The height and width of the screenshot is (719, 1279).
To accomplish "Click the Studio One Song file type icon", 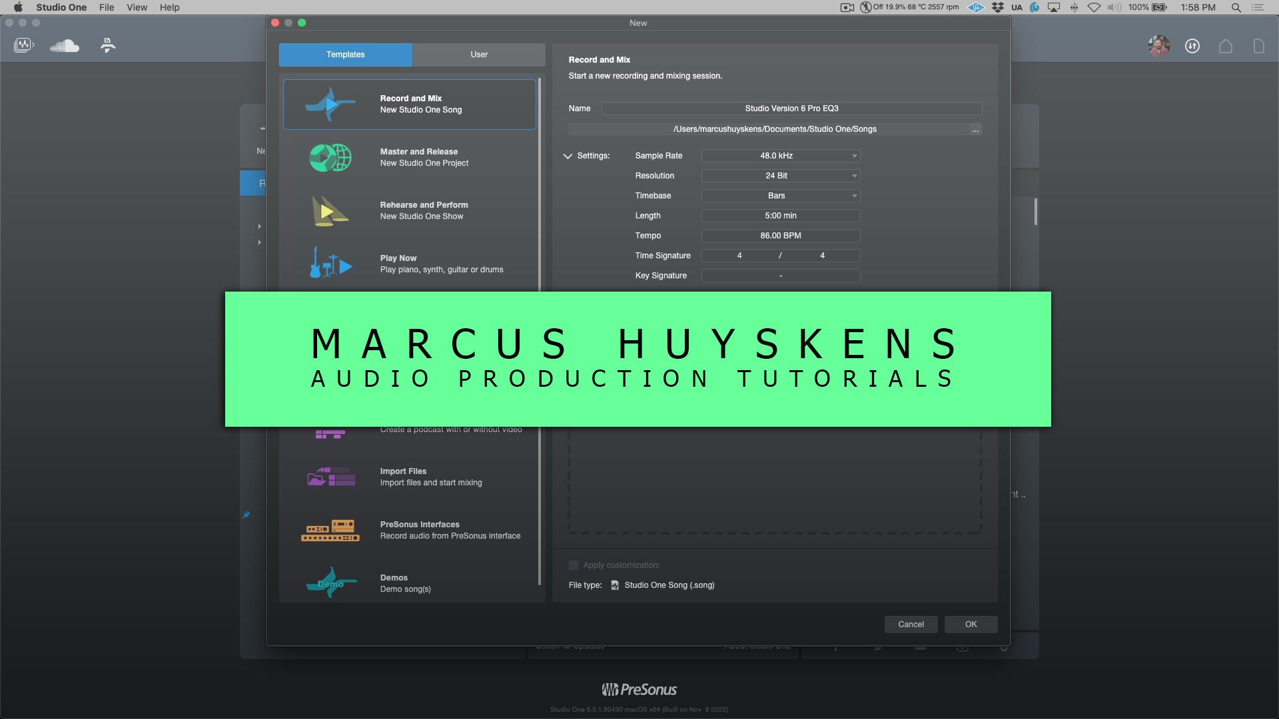I will (x=615, y=585).
